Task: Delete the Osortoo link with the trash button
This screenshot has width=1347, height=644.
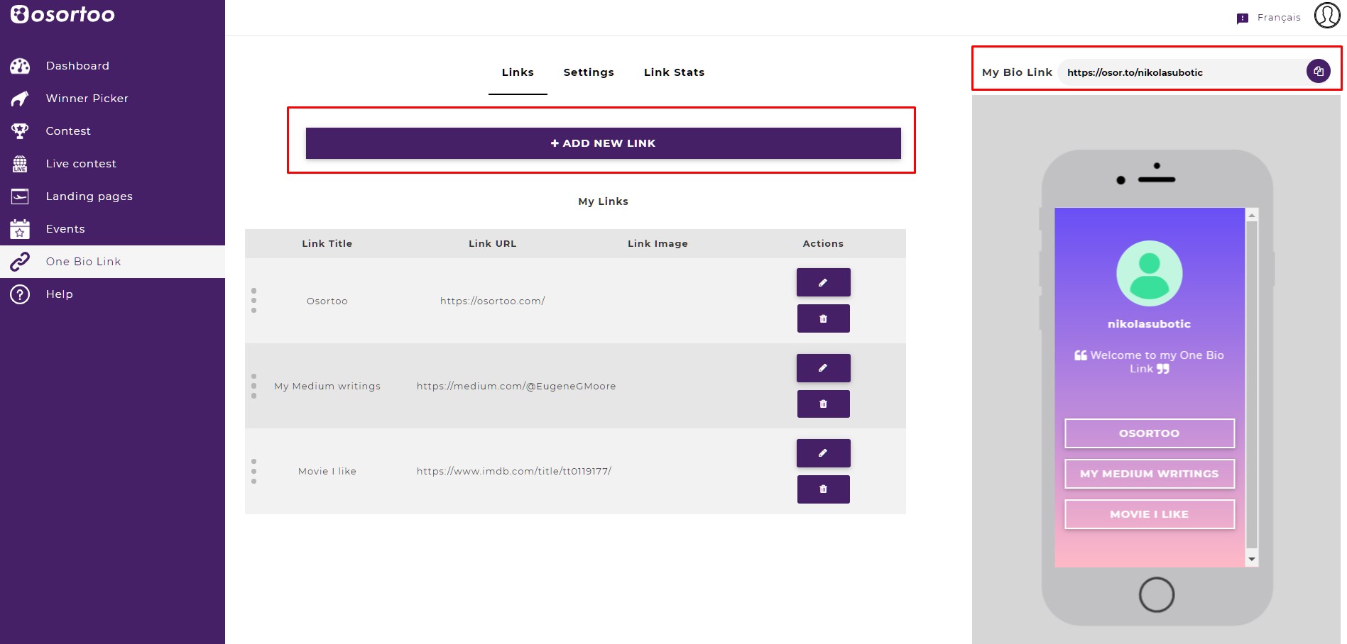Action: point(824,318)
